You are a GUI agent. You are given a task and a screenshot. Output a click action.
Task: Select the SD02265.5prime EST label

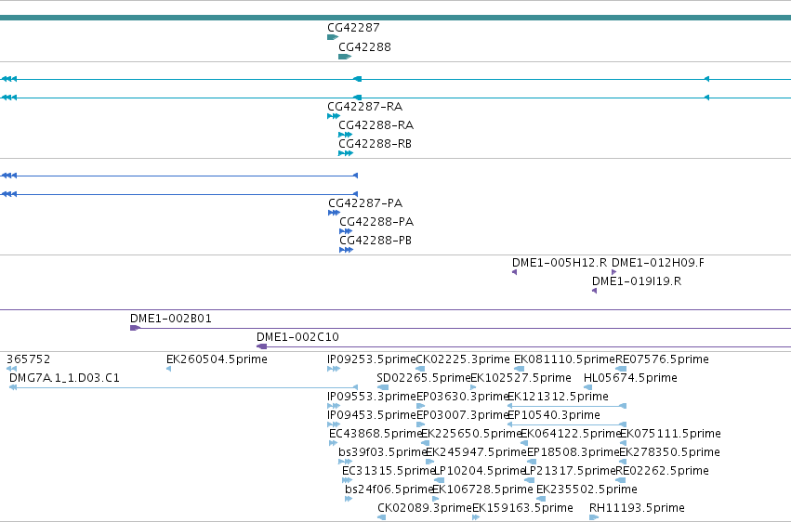click(x=423, y=378)
